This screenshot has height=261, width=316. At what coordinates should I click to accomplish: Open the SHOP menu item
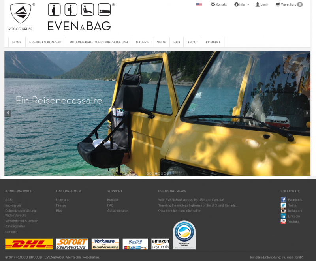[161, 42]
